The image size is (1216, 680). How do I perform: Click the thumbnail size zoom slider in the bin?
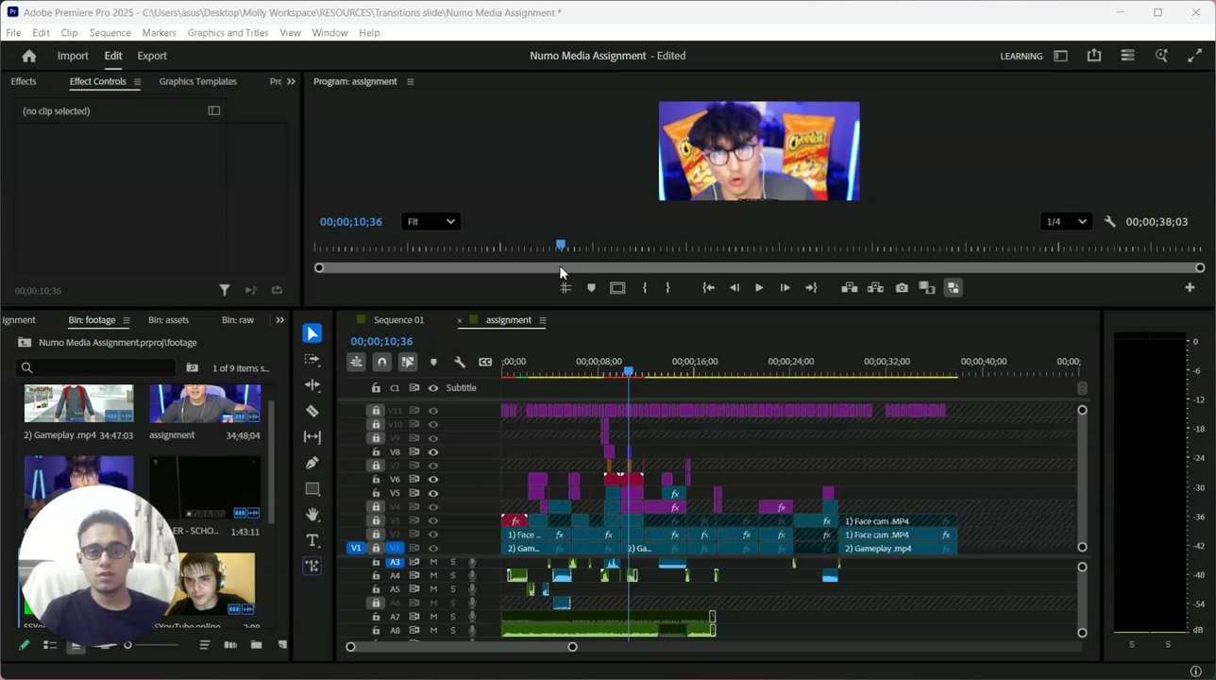coord(128,645)
